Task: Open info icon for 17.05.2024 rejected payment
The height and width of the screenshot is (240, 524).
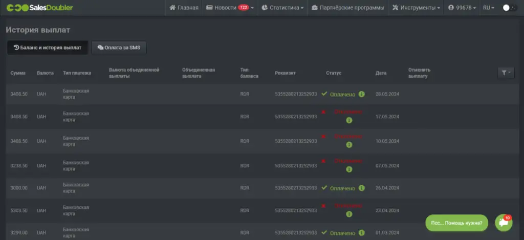Action: (349, 120)
